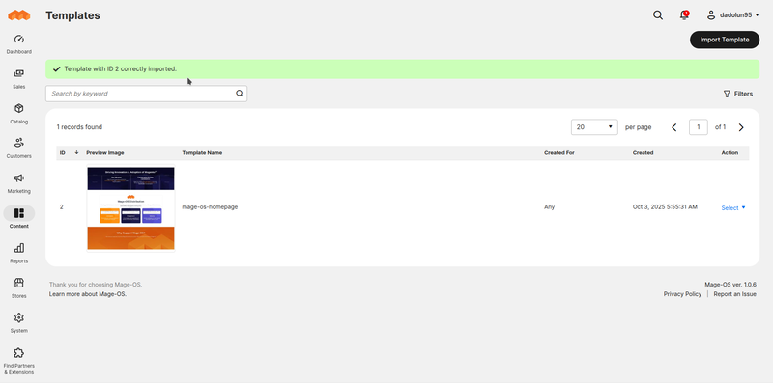Open the Report an Issue link
This screenshot has width=773, height=383.
pyautogui.click(x=734, y=294)
